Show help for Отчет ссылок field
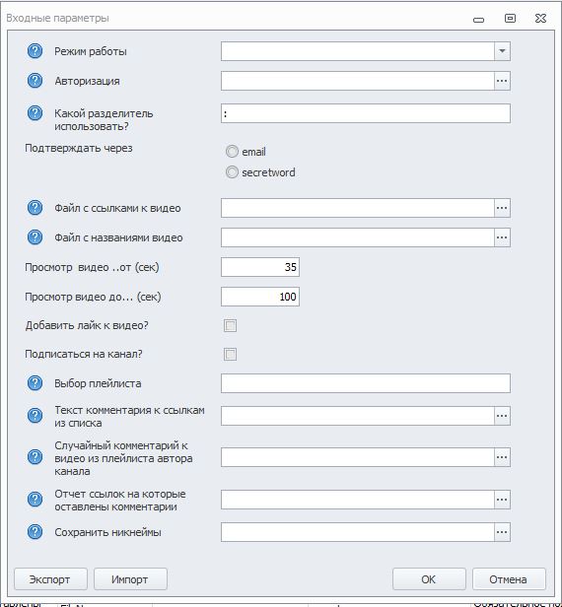The image size is (562, 607). tap(35, 500)
